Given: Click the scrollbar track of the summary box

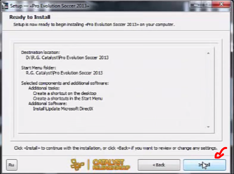Looking at the screenshot, I should coord(208,90).
